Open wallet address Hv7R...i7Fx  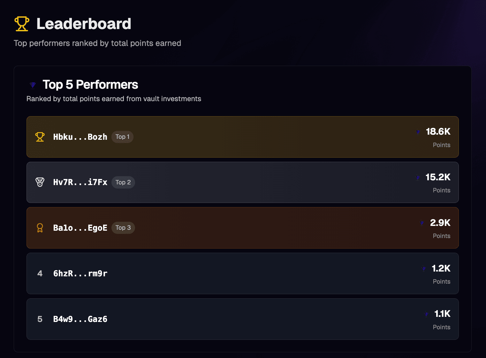click(x=80, y=182)
